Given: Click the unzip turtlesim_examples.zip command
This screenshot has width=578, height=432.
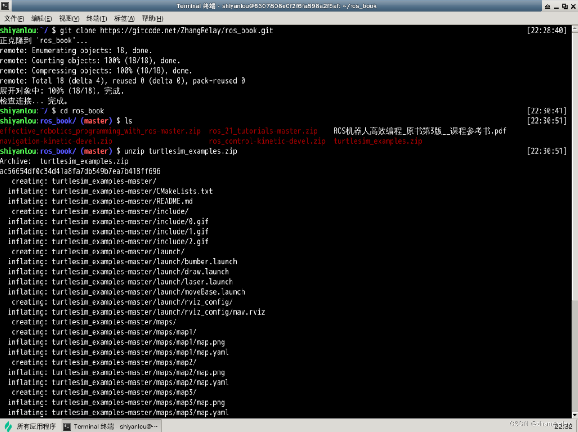Looking at the screenshot, I should 180,151.
